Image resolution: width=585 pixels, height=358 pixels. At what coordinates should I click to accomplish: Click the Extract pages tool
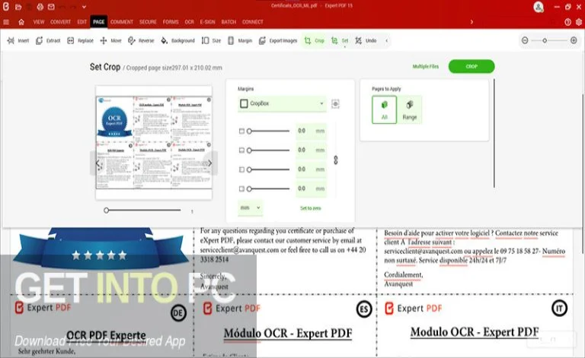(48, 40)
